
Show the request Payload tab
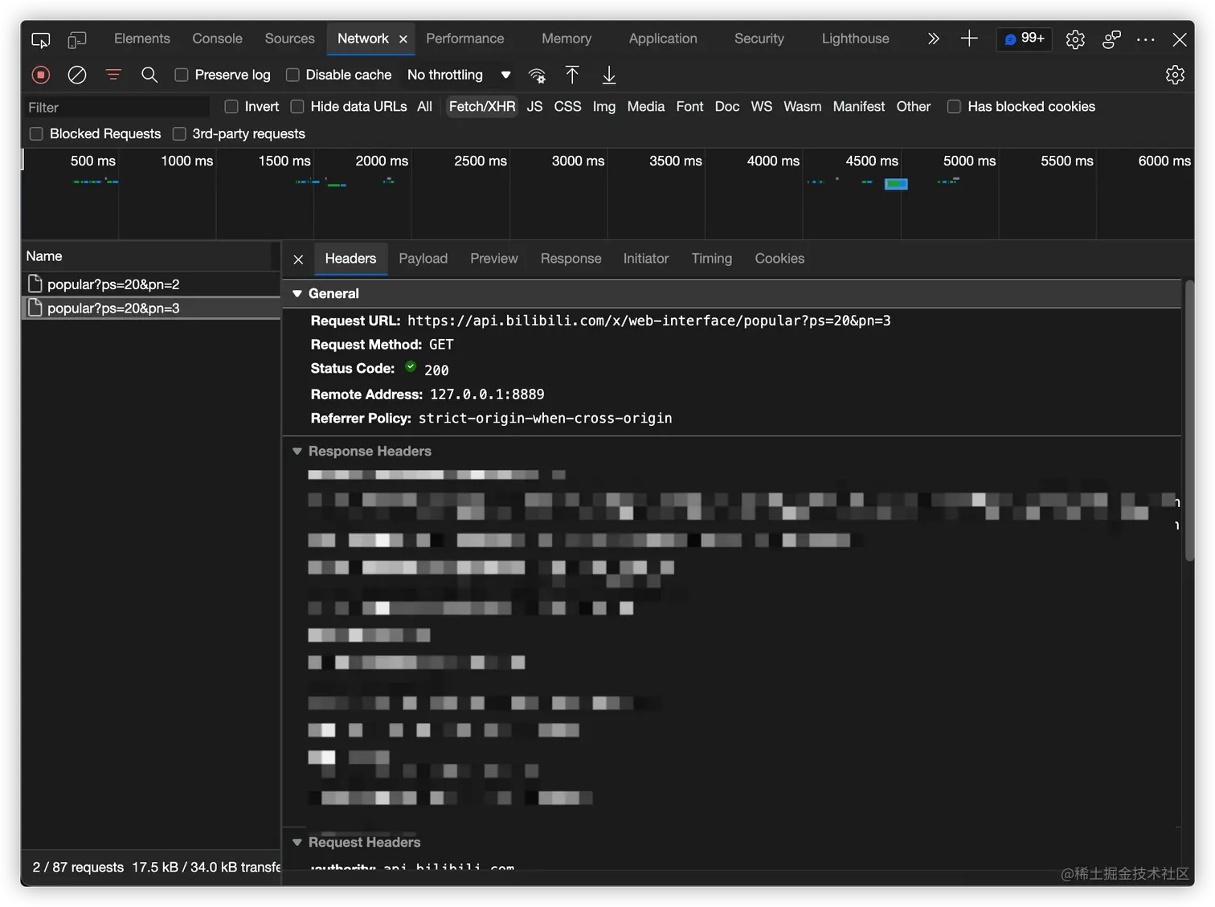click(423, 259)
